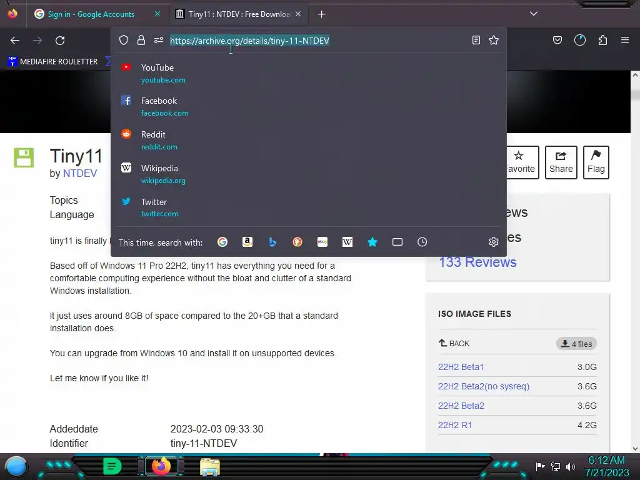
Task: Open a new tab with plus button
Action: click(322, 14)
